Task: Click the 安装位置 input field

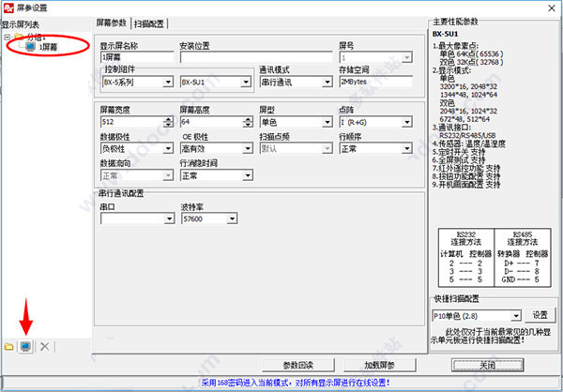Action: tap(256, 57)
